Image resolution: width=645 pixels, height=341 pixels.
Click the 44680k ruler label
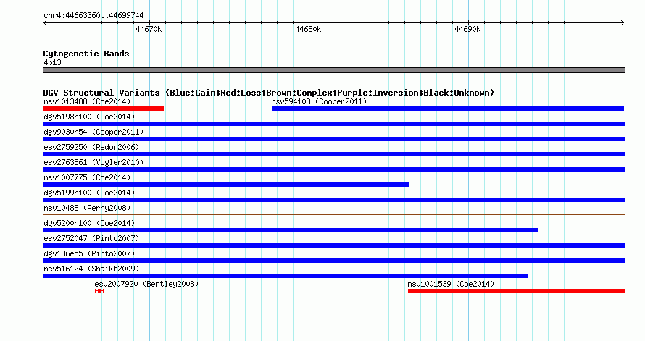[x=308, y=29]
